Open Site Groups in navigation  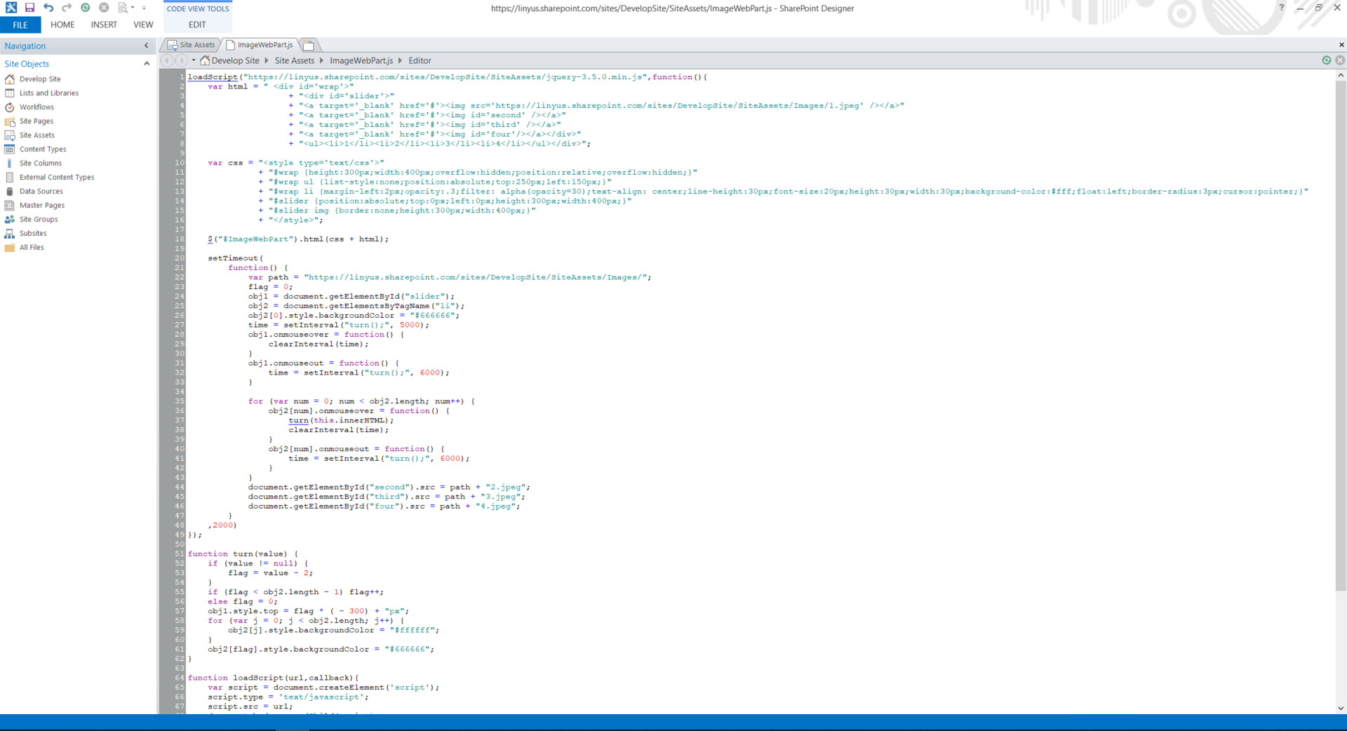pos(39,220)
